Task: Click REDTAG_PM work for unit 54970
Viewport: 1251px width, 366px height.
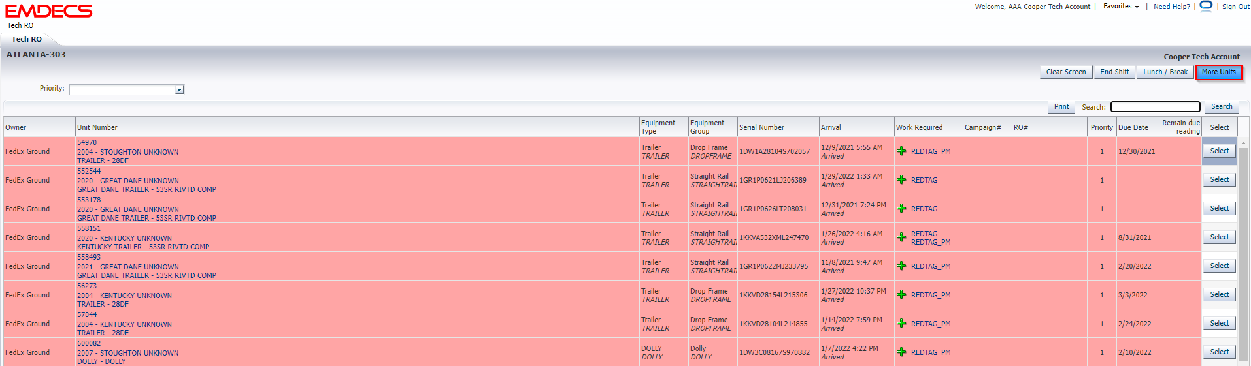Action: (931, 151)
